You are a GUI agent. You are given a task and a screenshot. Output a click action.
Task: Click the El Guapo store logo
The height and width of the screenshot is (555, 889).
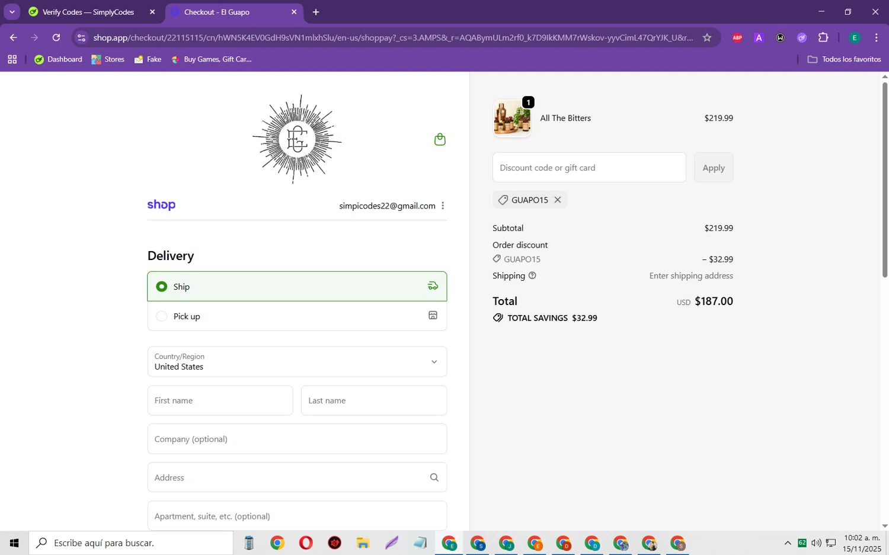(x=297, y=139)
